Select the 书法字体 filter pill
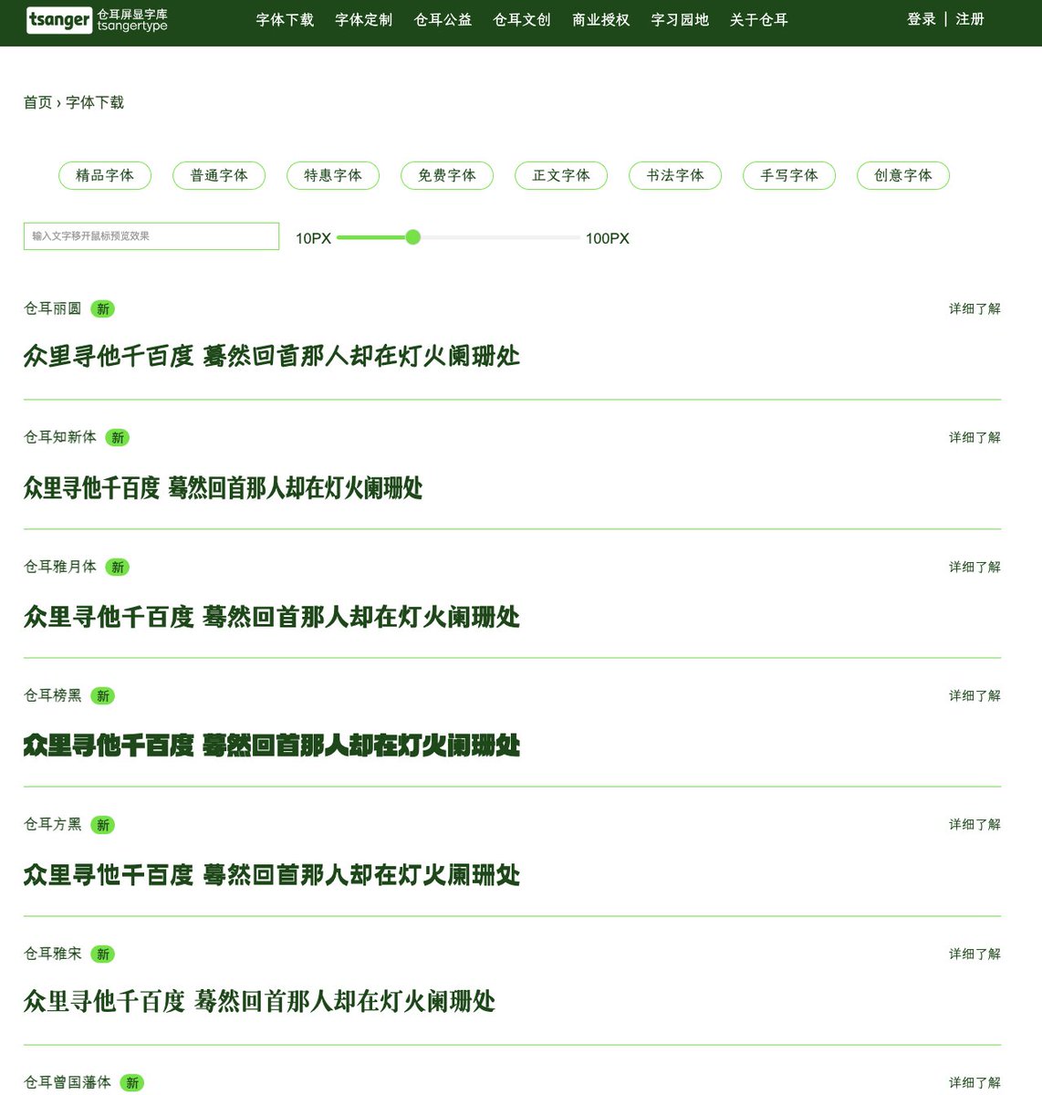 click(x=675, y=175)
